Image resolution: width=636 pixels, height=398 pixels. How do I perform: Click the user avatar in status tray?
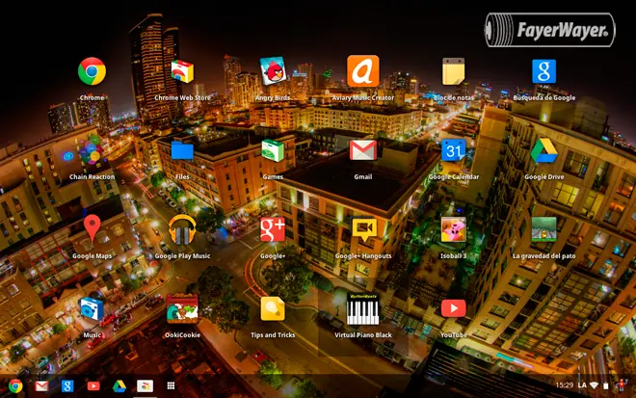(x=621, y=385)
